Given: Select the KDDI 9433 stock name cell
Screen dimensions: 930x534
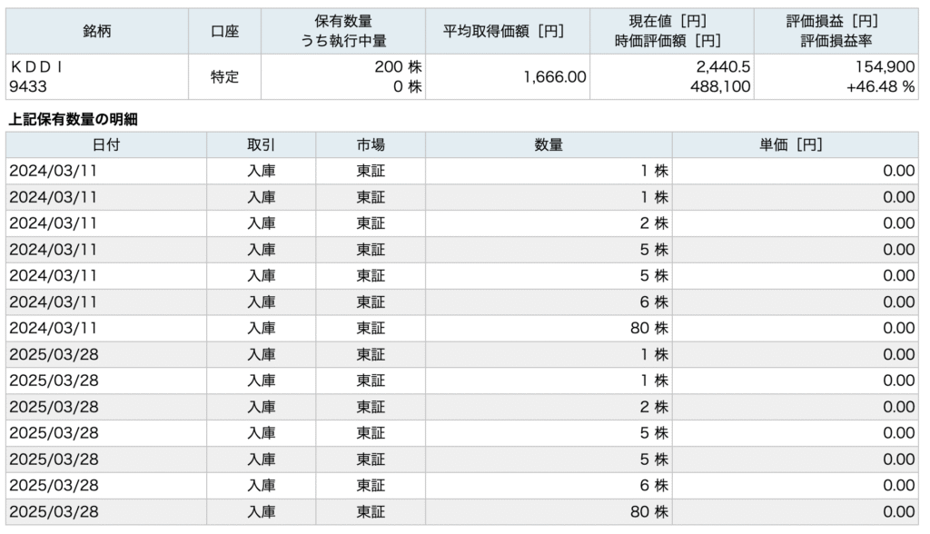Looking at the screenshot, I should click(97, 76).
